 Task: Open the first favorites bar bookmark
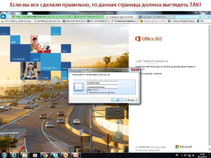click(18, 21)
